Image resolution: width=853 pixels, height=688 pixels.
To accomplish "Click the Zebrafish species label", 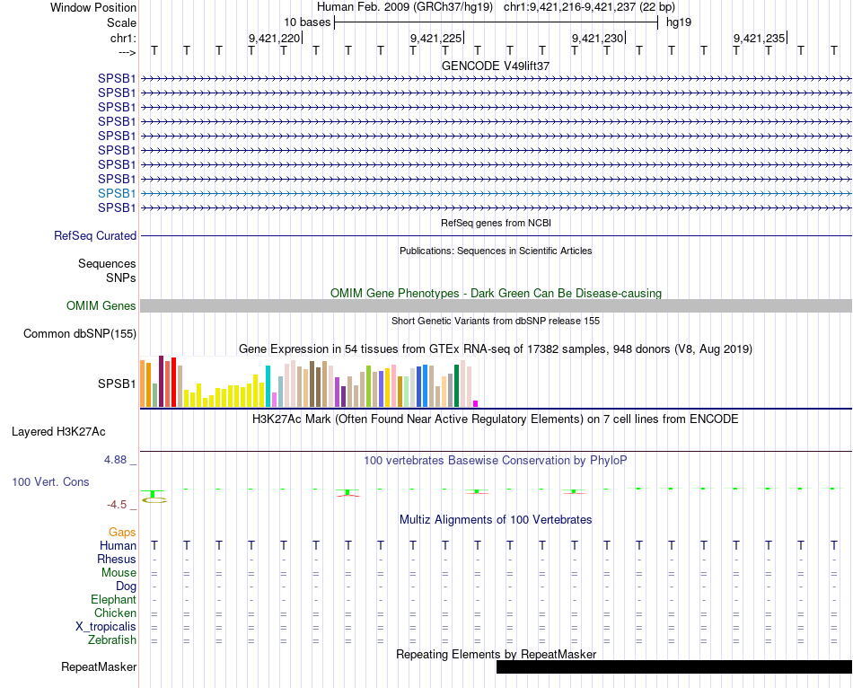I will (112, 640).
